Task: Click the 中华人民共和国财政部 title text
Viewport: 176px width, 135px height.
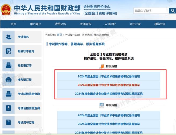Action: click(47, 8)
